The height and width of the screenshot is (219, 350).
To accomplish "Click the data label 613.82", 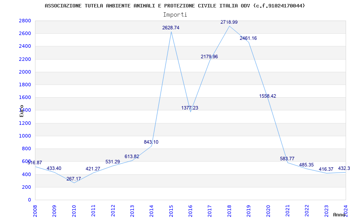I will 132,156.
